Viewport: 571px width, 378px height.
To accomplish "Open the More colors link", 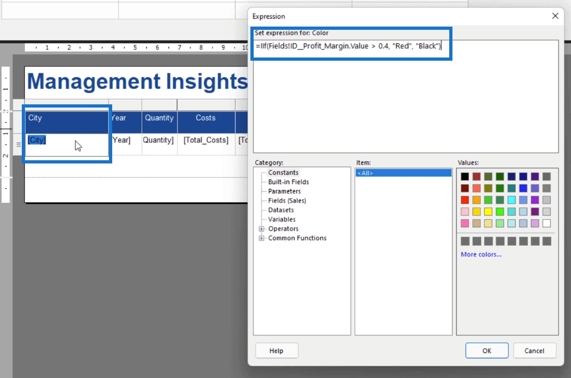I will click(x=481, y=254).
